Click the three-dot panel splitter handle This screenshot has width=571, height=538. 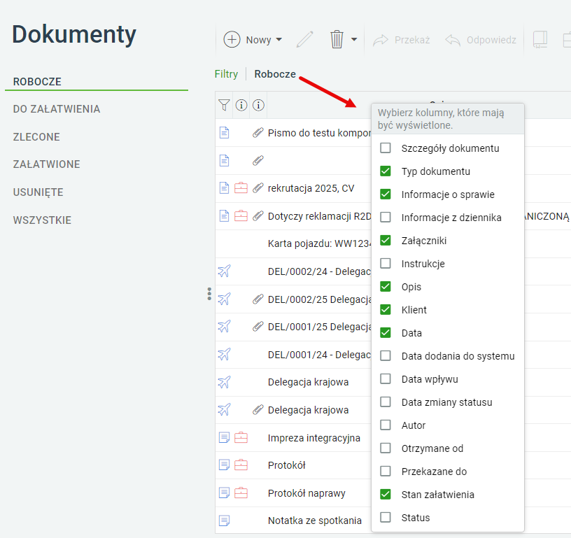click(x=209, y=294)
